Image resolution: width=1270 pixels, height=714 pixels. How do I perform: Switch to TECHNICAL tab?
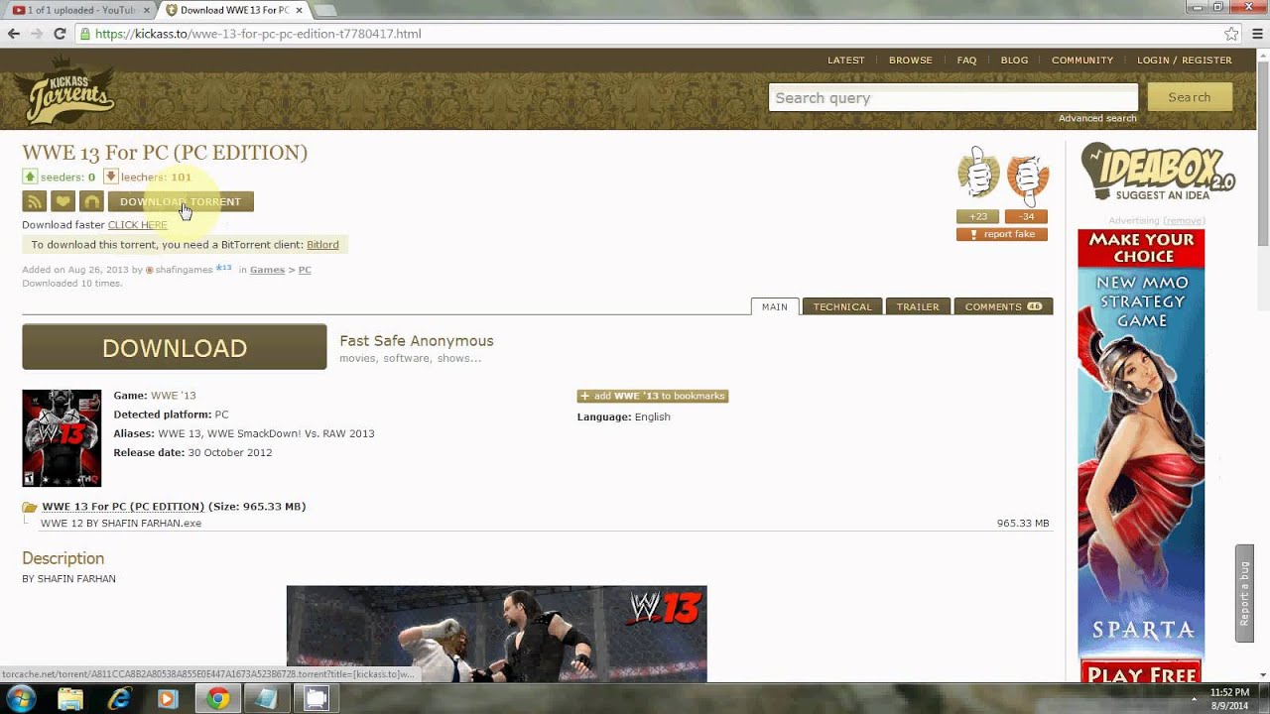pos(842,306)
